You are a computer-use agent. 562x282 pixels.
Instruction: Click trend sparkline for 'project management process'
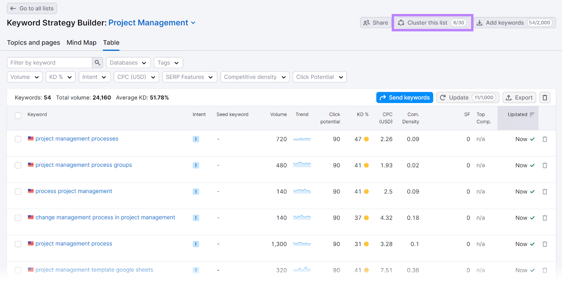tap(302, 244)
